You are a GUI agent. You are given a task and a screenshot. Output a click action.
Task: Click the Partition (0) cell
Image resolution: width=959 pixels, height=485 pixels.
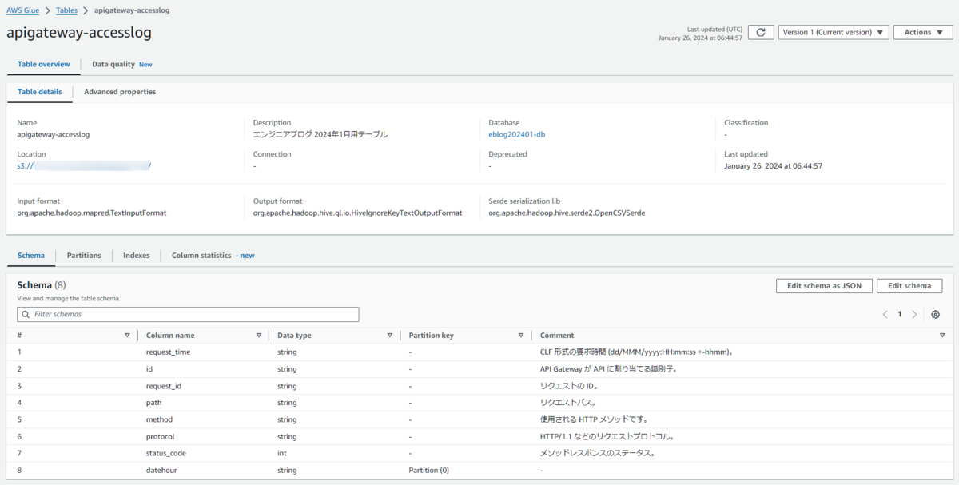click(428, 471)
